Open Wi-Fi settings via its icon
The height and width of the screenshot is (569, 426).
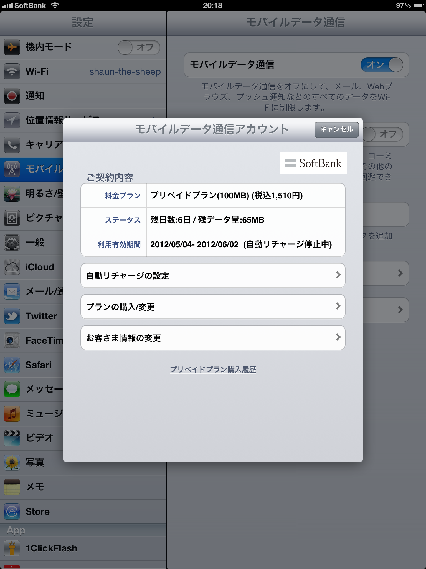click(12, 71)
